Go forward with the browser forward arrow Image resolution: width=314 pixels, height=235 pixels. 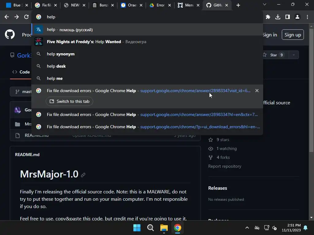[17, 17]
